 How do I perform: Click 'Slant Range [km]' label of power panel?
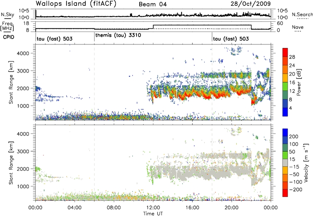tap(11, 82)
